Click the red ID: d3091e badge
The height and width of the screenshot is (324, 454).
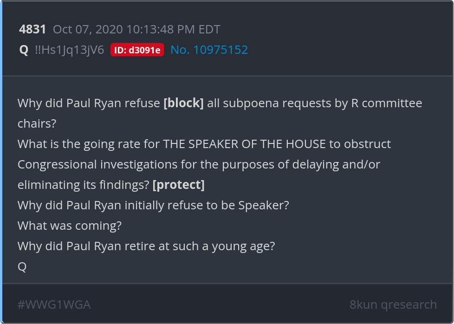coord(137,50)
